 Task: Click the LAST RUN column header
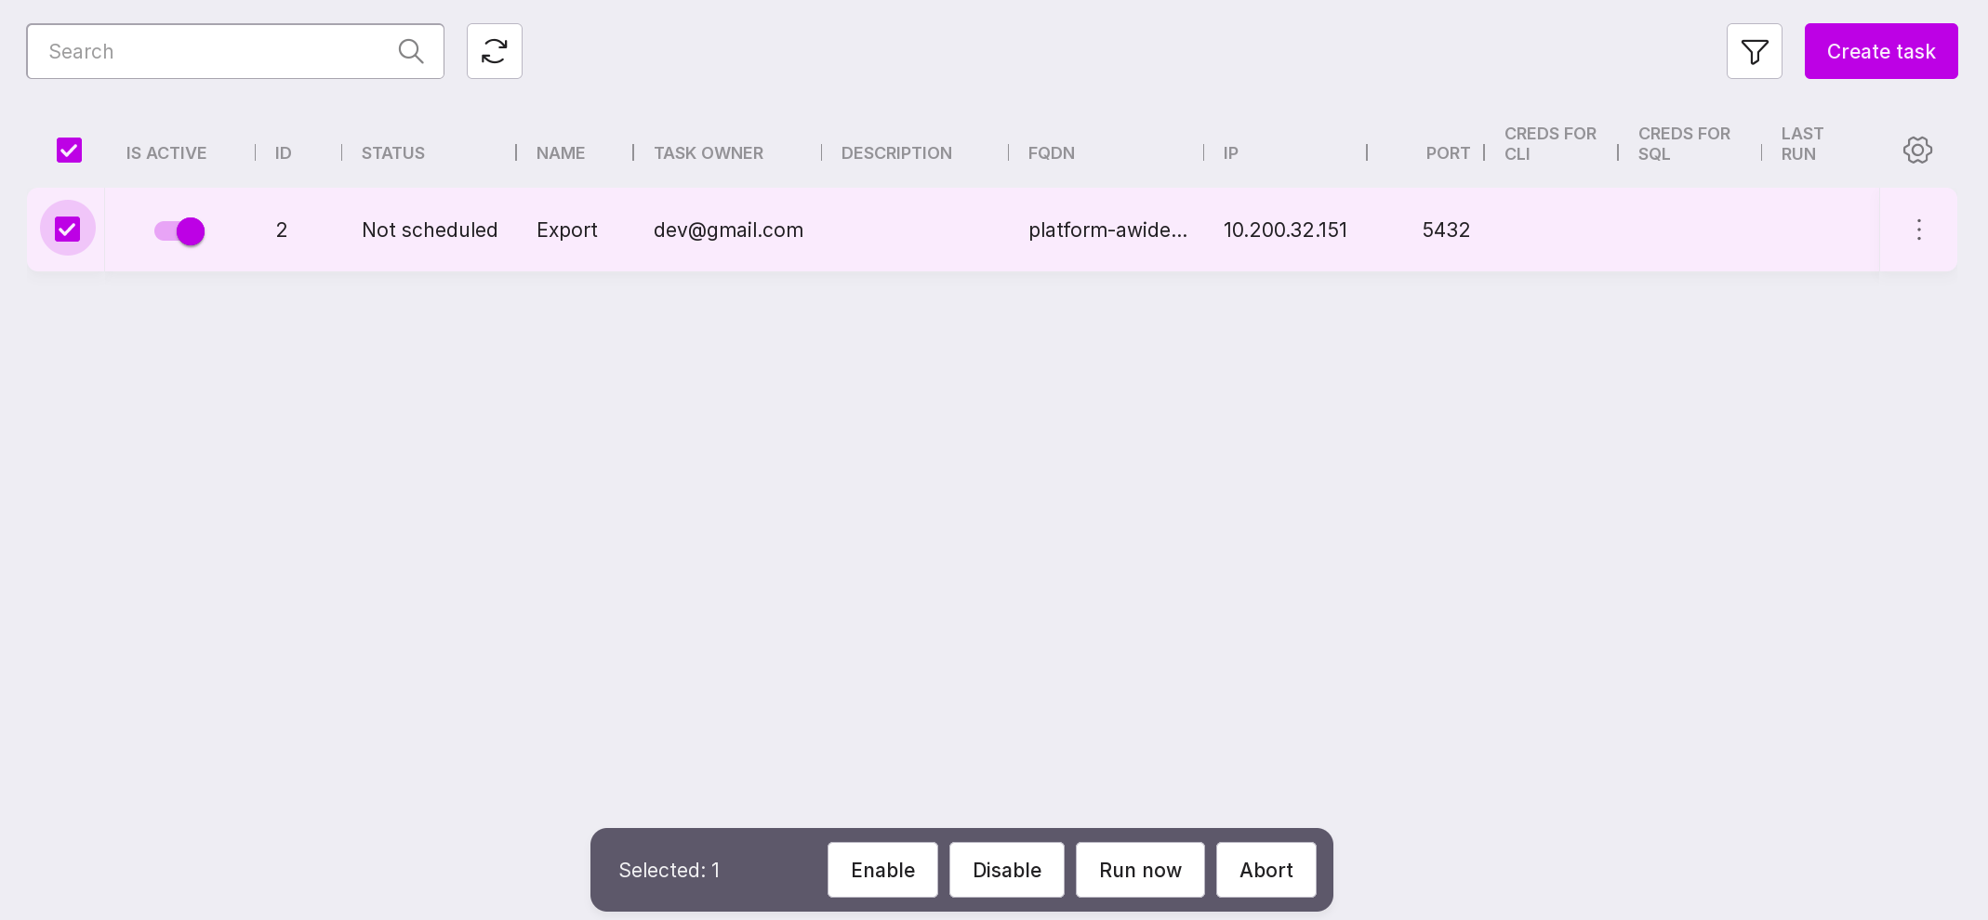1801,144
